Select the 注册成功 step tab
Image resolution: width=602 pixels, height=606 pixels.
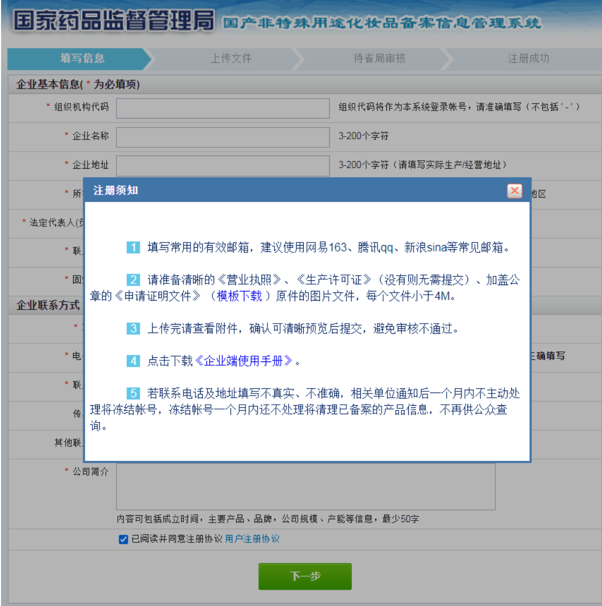[528, 59]
